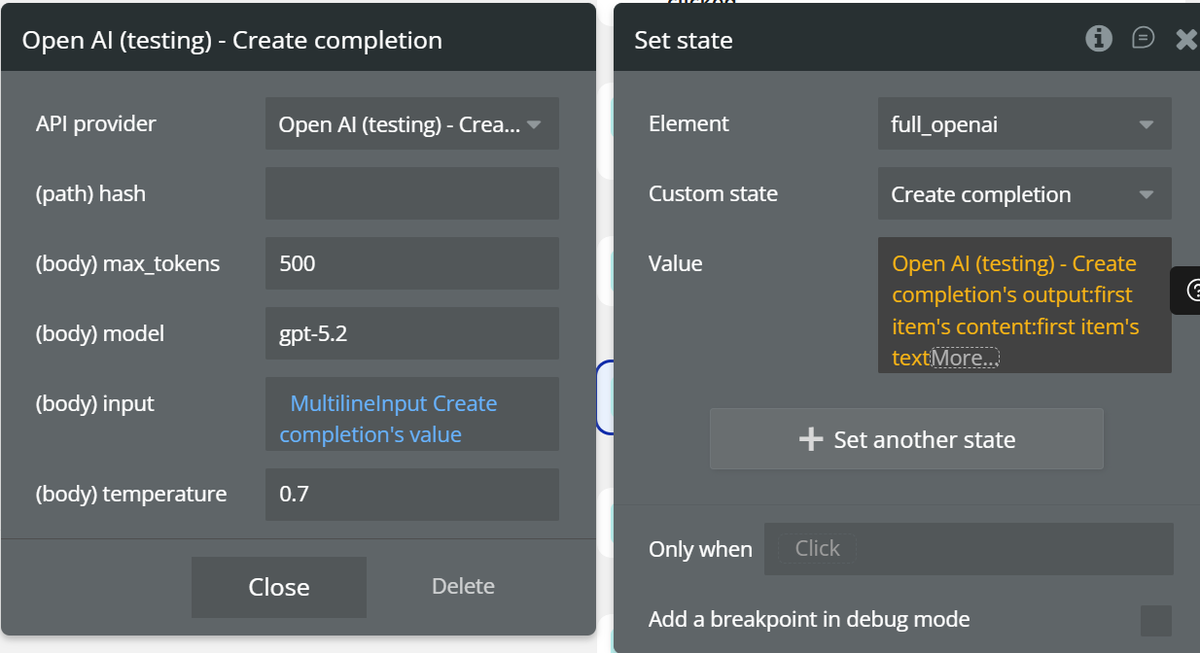This screenshot has width=1200, height=653.
Task: Click the info icon in Set state header
Action: (x=1099, y=39)
